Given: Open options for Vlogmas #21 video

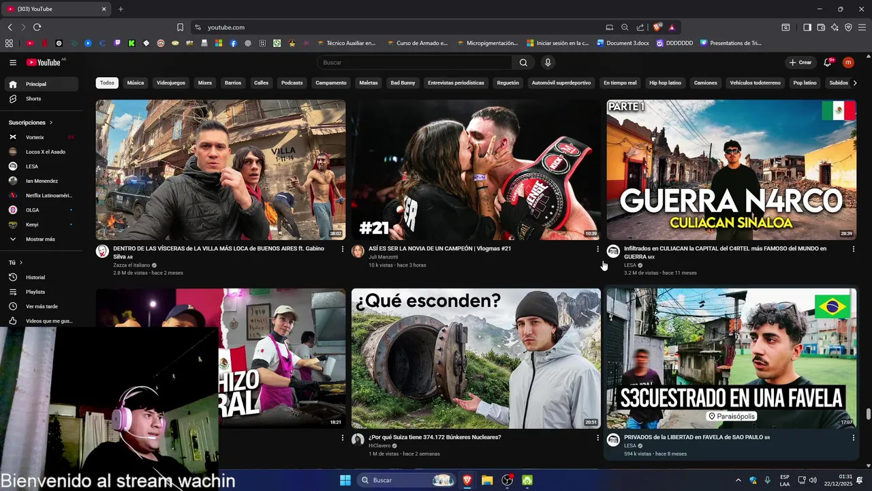Looking at the screenshot, I should [598, 250].
